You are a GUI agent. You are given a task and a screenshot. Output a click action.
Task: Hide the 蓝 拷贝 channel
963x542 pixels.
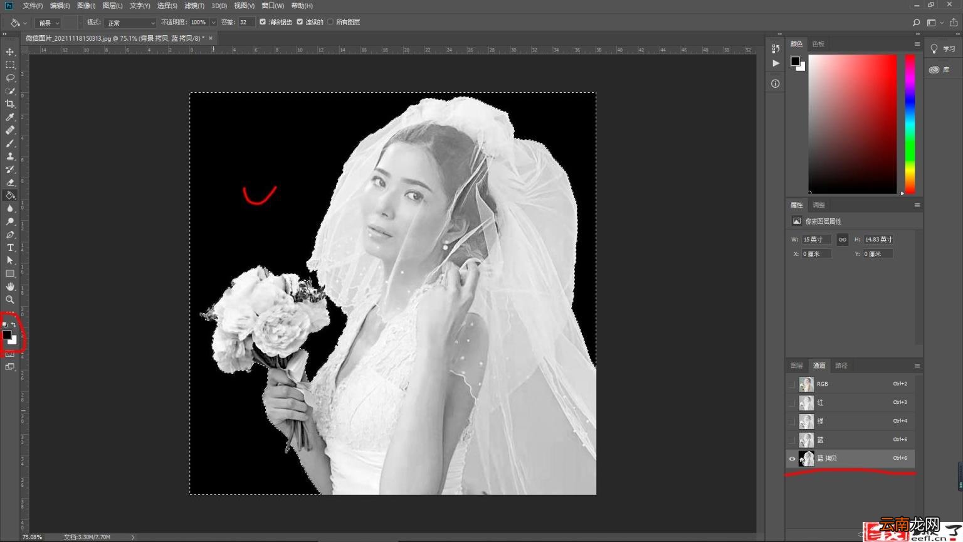792,459
